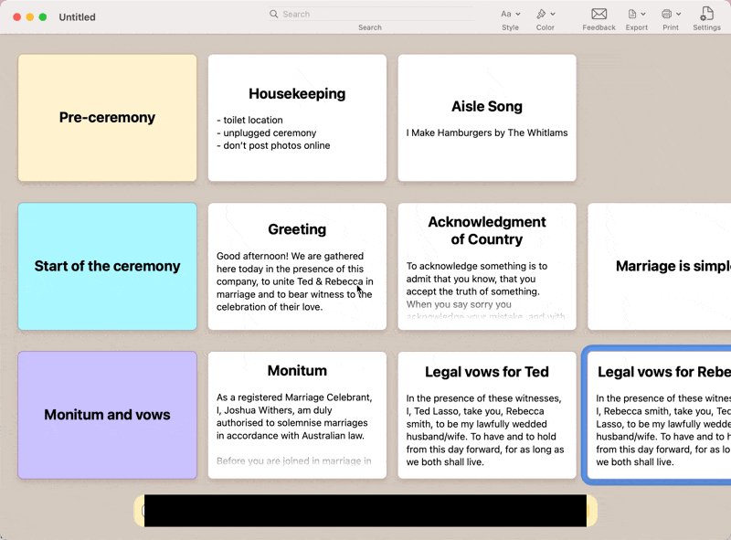
Task: Select the Legal vows for Ted card
Action: click(487, 415)
